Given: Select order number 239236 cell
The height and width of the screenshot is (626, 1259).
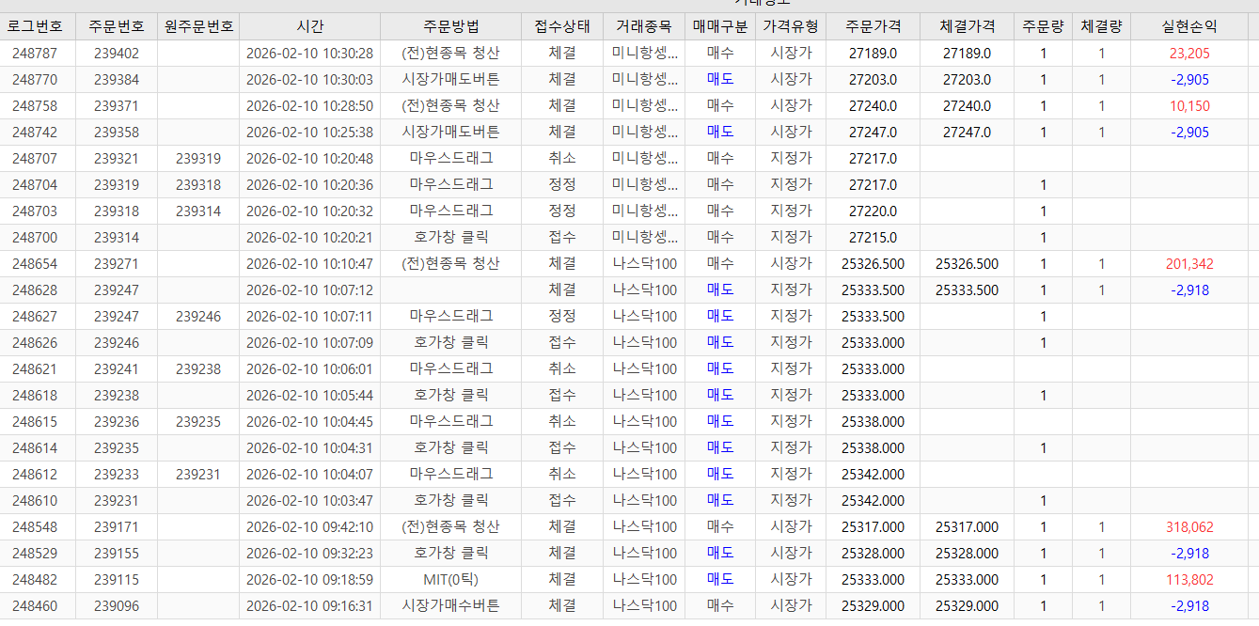Looking at the screenshot, I should pyautogui.click(x=117, y=422).
